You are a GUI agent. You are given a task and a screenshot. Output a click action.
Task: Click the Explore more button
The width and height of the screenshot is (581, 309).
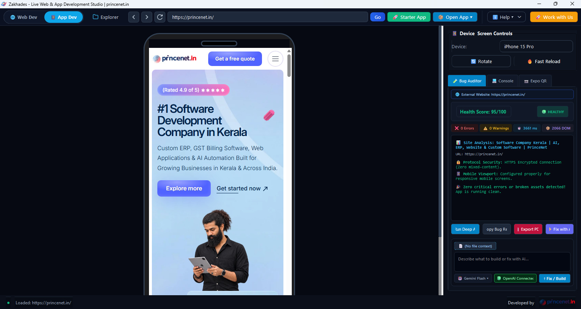(184, 188)
